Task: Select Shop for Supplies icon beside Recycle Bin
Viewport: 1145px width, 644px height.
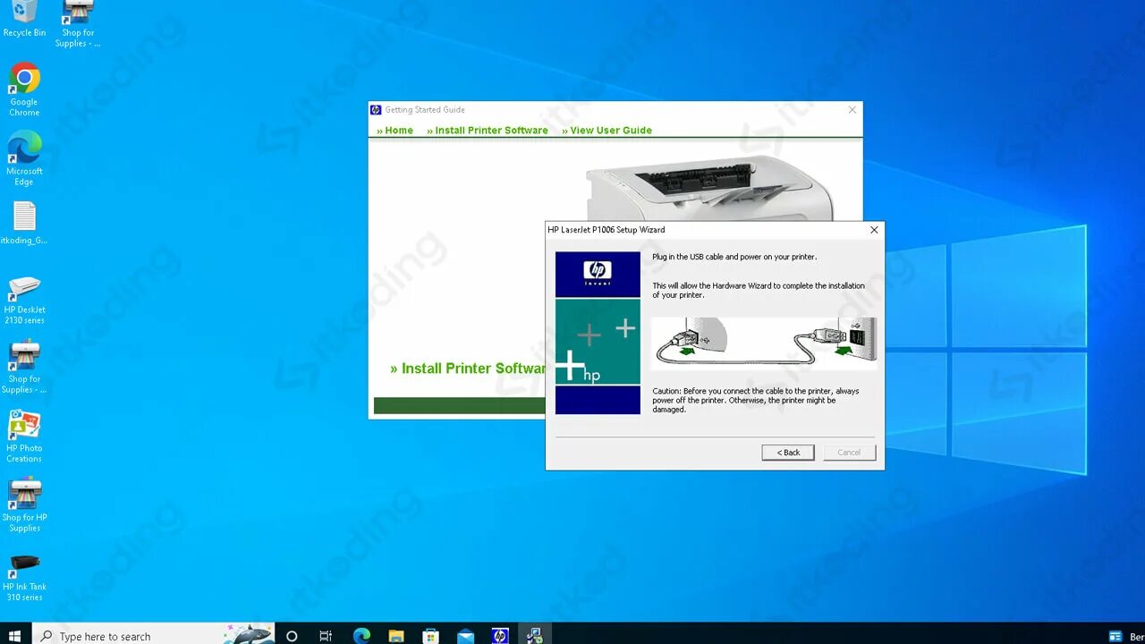Action: point(78,24)
